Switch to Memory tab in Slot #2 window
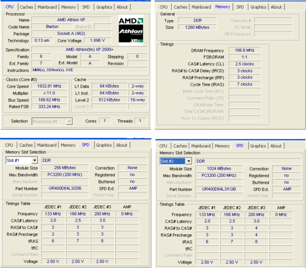Viewport: 306px width, 268px height. (x=222, y=146)
